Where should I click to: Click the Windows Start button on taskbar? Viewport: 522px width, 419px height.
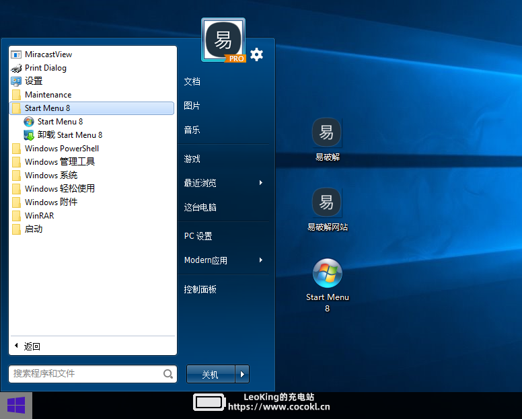pyautogui.click(x=16, y=406)
